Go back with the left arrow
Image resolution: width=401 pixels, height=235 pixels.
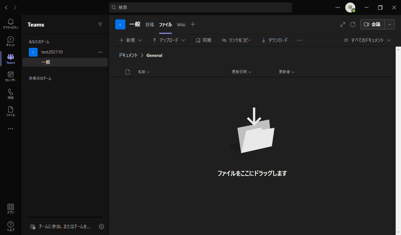(6, 7)
